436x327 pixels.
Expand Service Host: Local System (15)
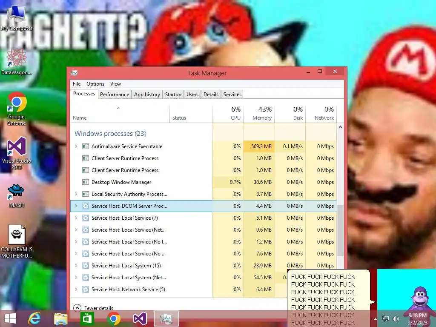pos(76,266)
